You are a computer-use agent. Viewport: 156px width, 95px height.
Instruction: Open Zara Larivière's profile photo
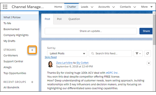50,64
